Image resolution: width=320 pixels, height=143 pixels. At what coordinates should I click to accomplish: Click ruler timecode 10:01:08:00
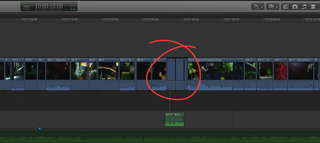point(30,20)
